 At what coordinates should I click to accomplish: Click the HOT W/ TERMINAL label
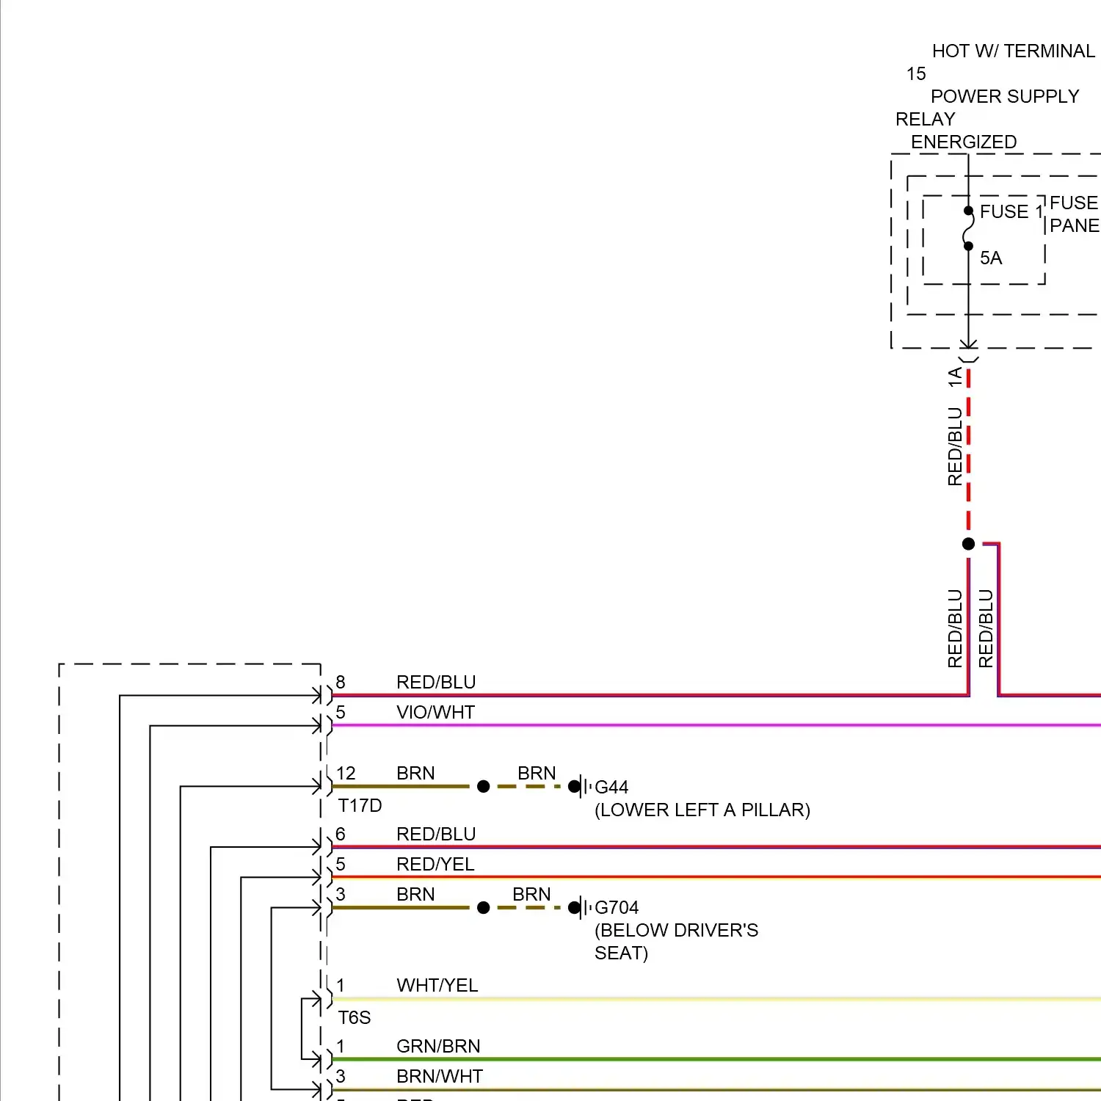1013,51
